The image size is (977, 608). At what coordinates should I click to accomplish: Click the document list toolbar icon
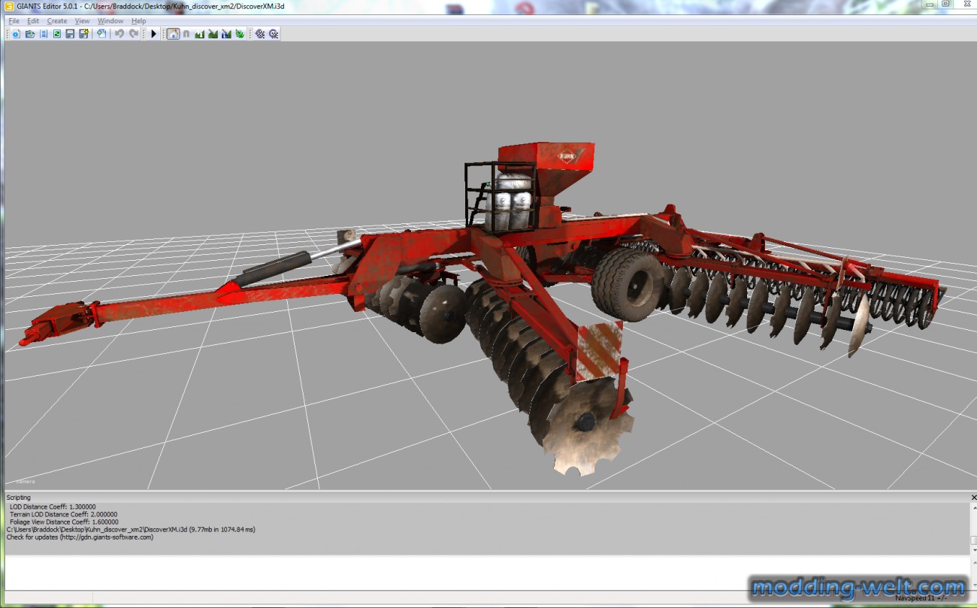tap(44, 34)
